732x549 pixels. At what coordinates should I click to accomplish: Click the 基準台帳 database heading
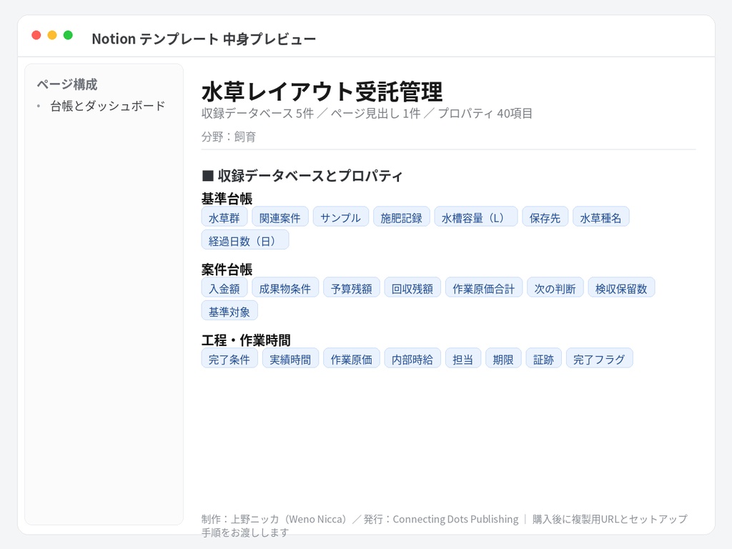click(x=227, y=199)
